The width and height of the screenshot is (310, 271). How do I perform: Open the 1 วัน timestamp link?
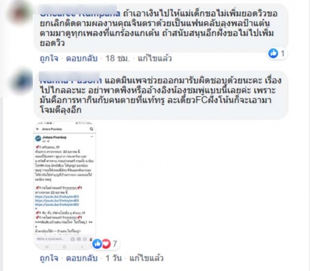[114, 258]
